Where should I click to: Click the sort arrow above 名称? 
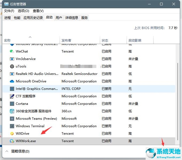(30, 37)
